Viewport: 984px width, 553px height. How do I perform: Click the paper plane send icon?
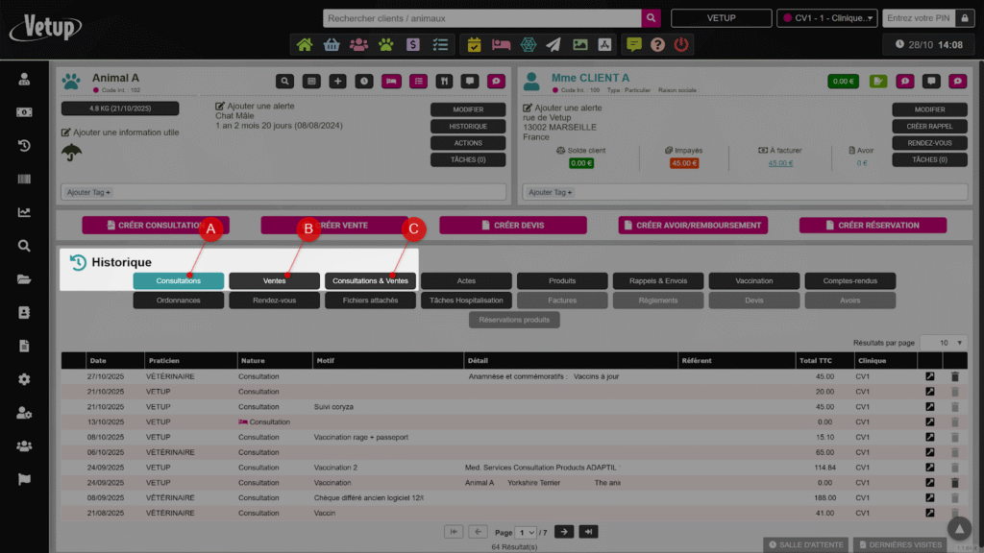pyautogui.click(x=553, y=44)
